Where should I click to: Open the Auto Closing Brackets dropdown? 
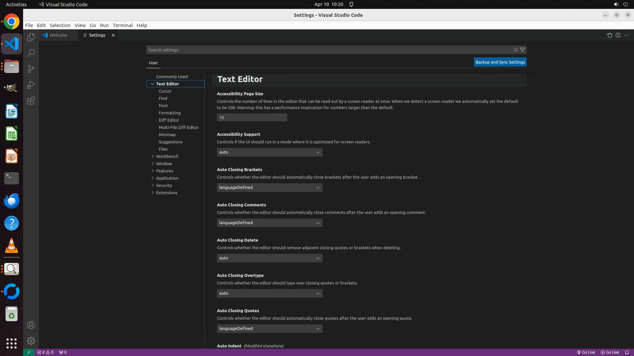(269, 188)
